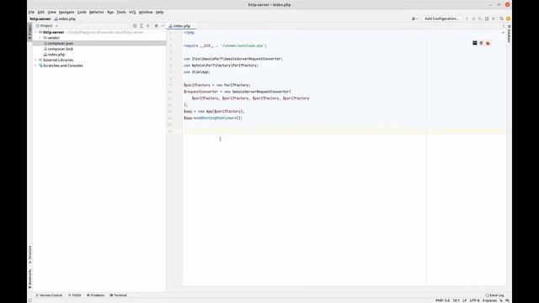This screenshot has width=539, height=303.
Task: Open the Project view selector dropdown
Action: (47, 26)
